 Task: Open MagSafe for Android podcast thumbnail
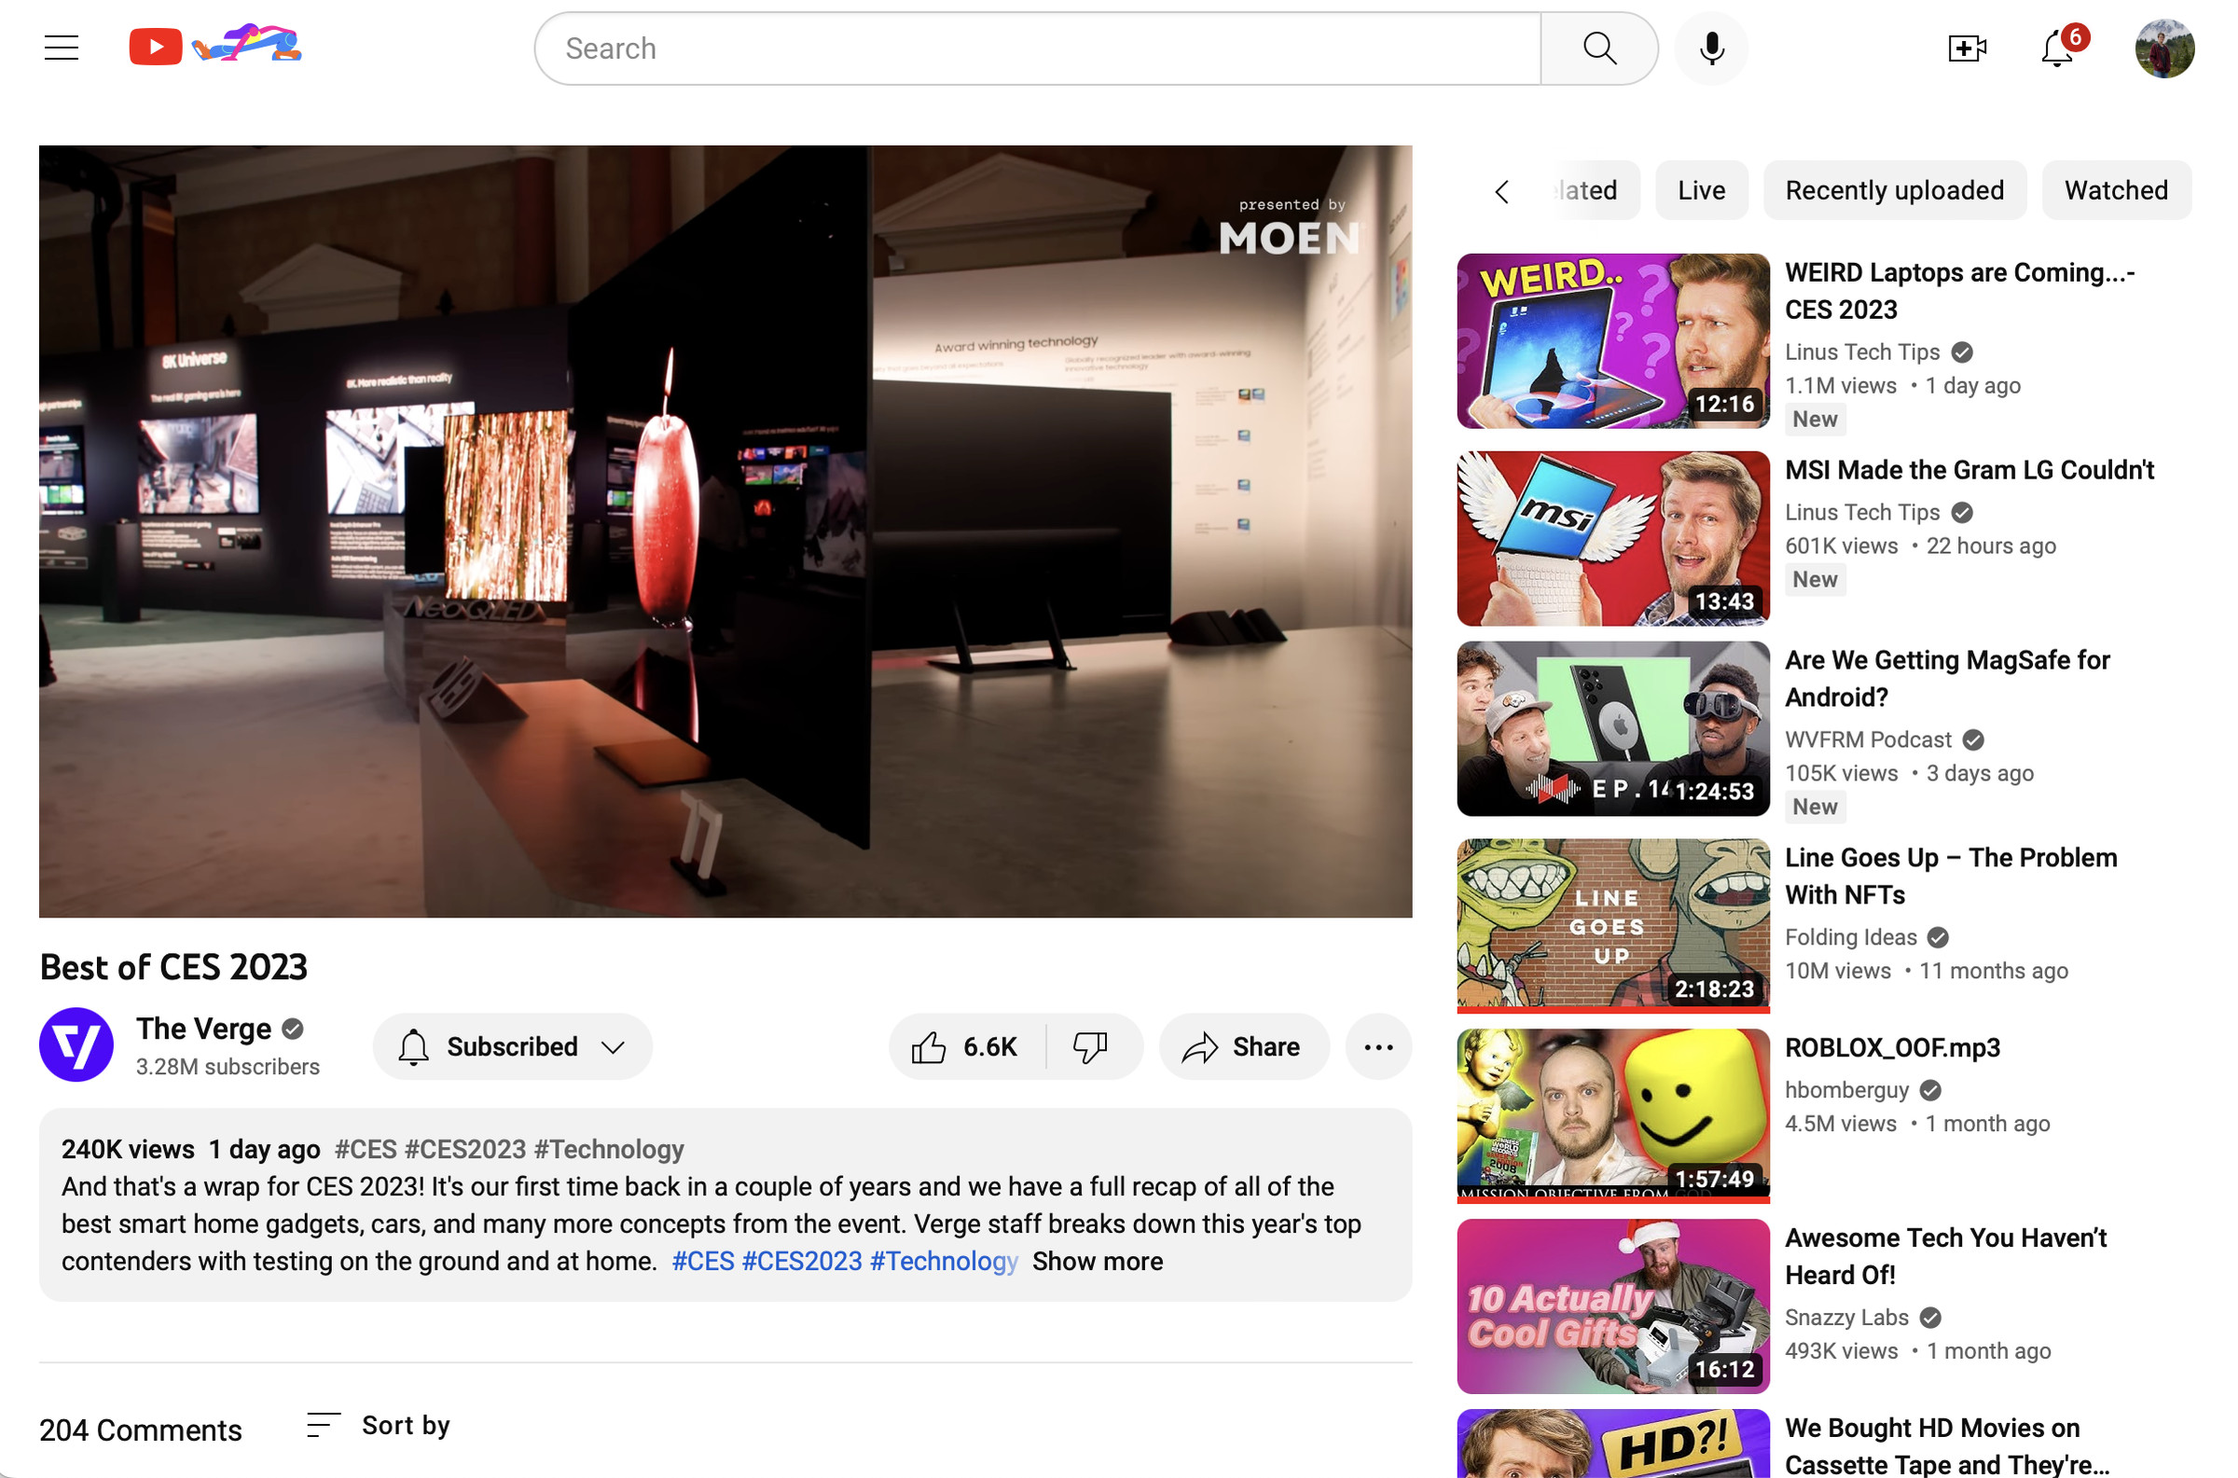click(1613, 728)
